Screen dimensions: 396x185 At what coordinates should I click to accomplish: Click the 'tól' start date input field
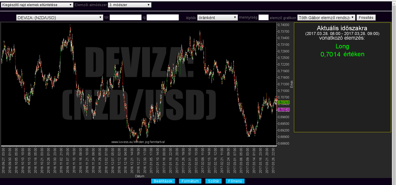pyautogui.click(x=126, y=18)
